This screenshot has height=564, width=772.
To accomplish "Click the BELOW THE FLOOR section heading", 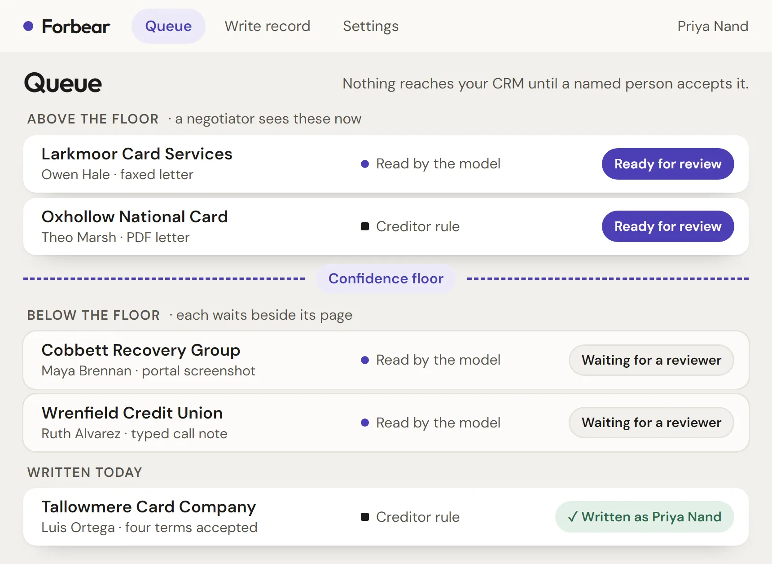I will click(93, 315).
